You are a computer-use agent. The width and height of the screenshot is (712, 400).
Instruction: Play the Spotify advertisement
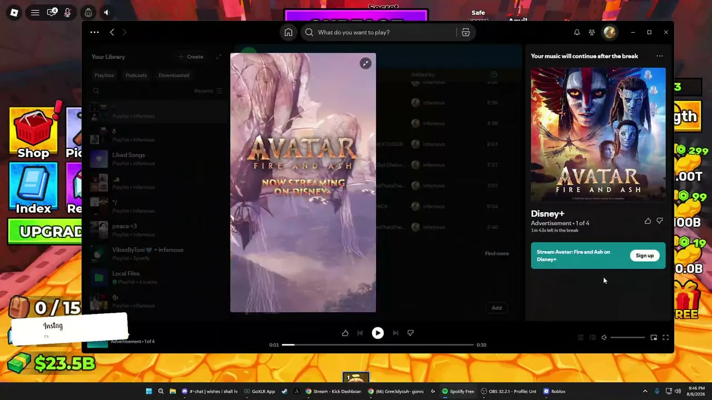point(378,333)
